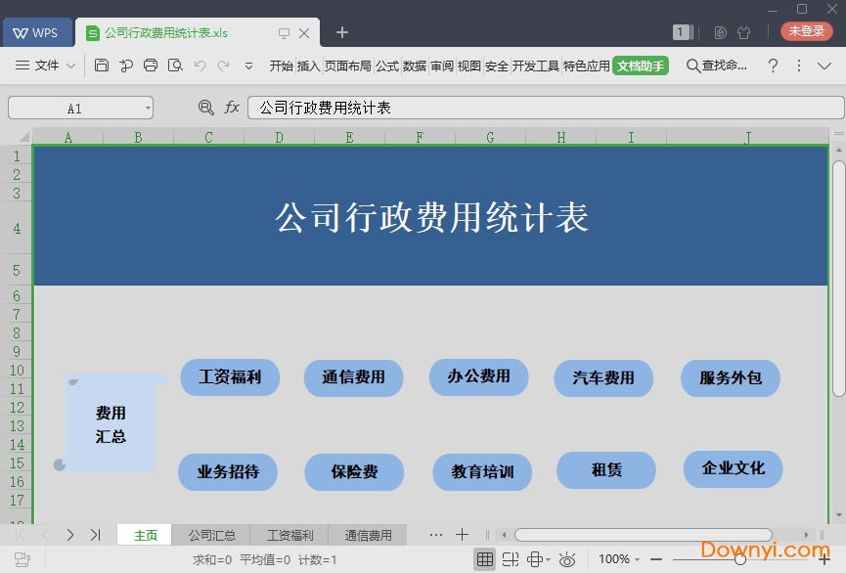Print the current document

151,66
